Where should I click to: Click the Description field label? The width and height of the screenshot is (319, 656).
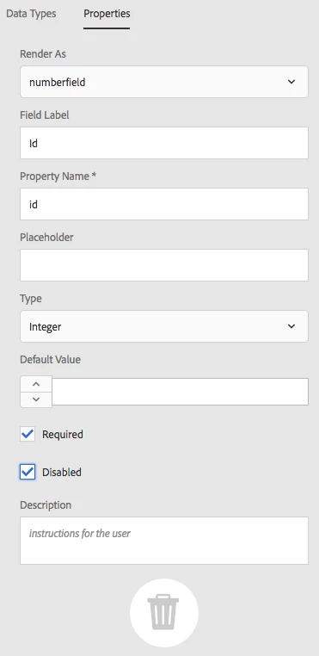[x=46, y=505]
